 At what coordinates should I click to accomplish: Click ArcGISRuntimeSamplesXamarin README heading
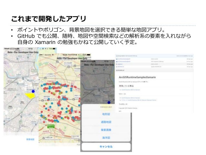coord(137,77)
